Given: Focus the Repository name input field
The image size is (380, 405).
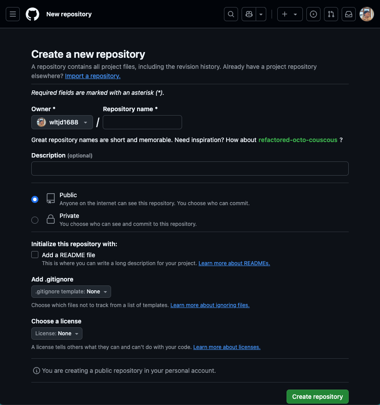Looking at the screenshot, I should click(142, 122).
